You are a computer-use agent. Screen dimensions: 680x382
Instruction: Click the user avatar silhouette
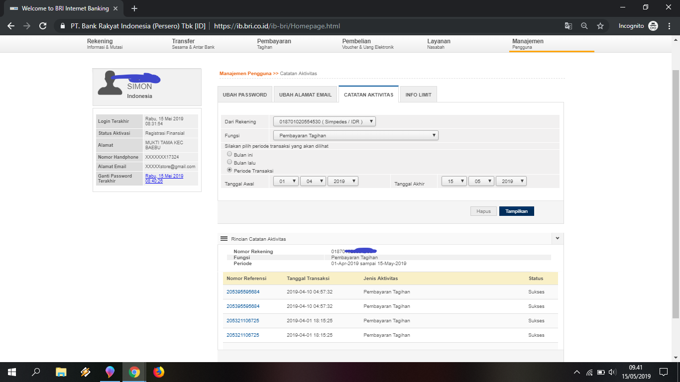coord(110,83)
